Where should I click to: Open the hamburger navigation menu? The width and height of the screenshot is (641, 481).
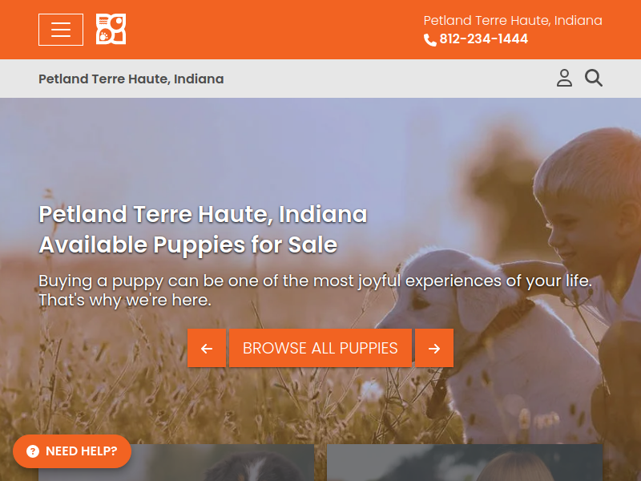61,30
